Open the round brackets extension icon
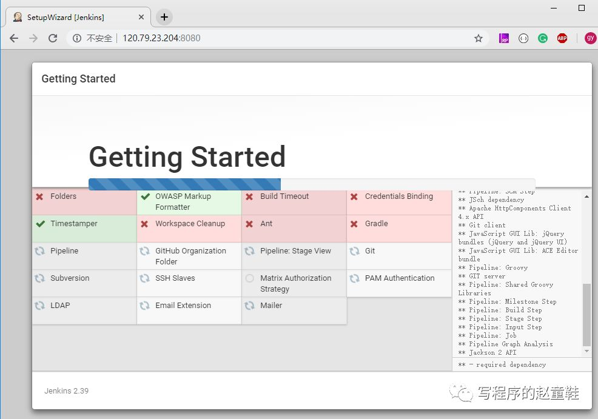Screen dimensions: 598x419 coord(523,38)
